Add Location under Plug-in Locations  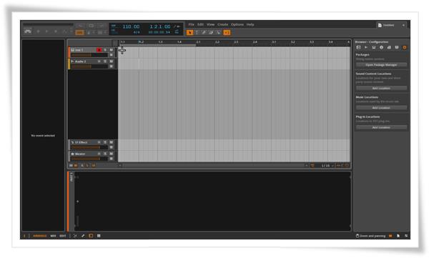tap(381, 127)
